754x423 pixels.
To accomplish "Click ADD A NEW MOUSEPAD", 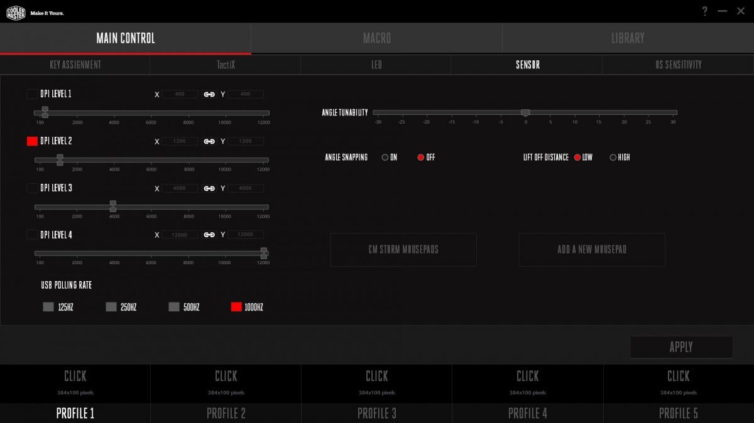I will [x=592, y=250].
